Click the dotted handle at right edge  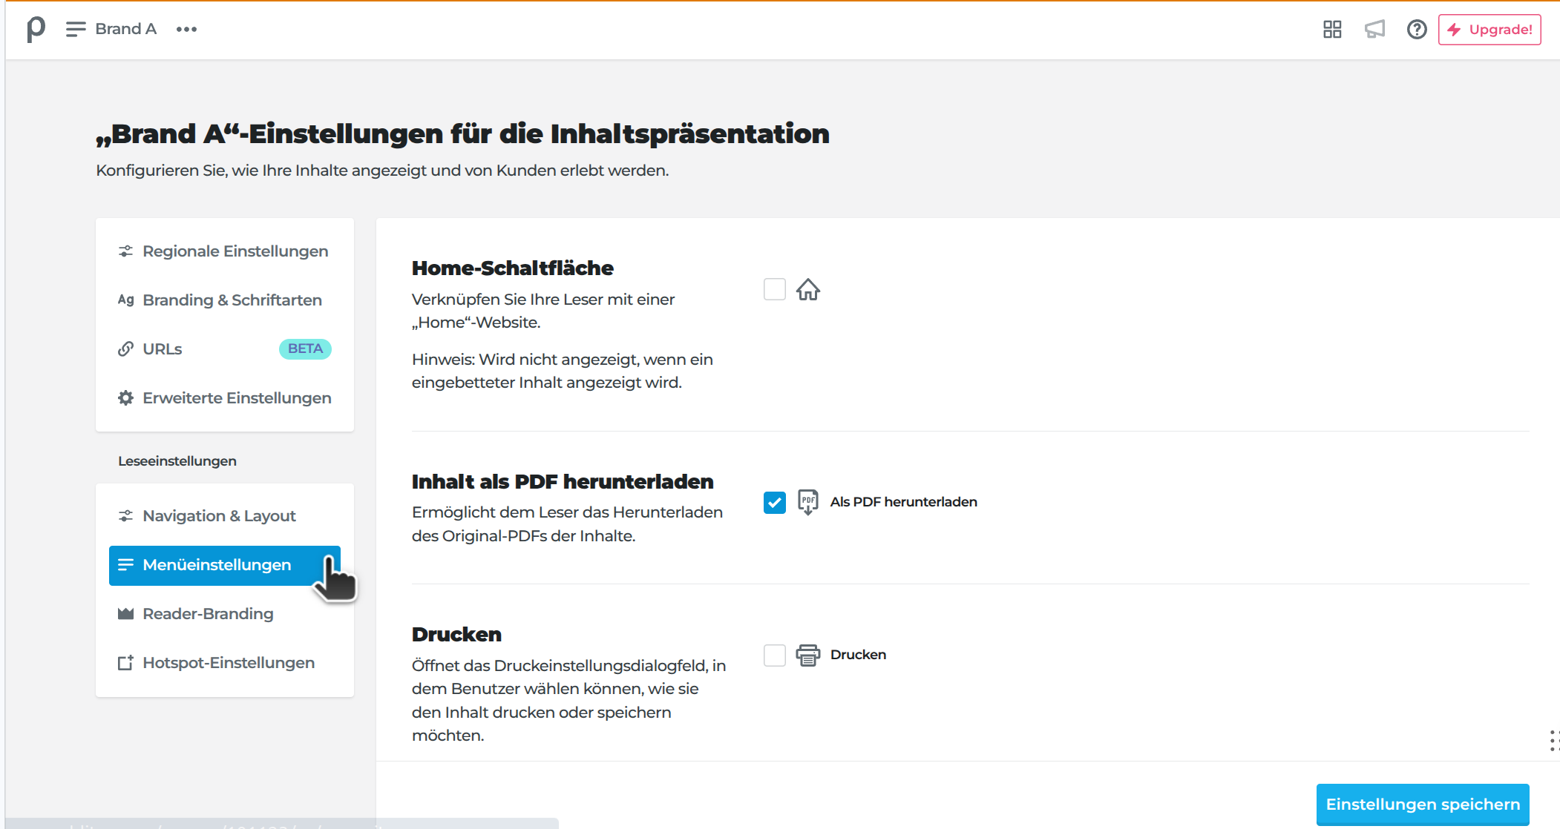click(1553, 740)
